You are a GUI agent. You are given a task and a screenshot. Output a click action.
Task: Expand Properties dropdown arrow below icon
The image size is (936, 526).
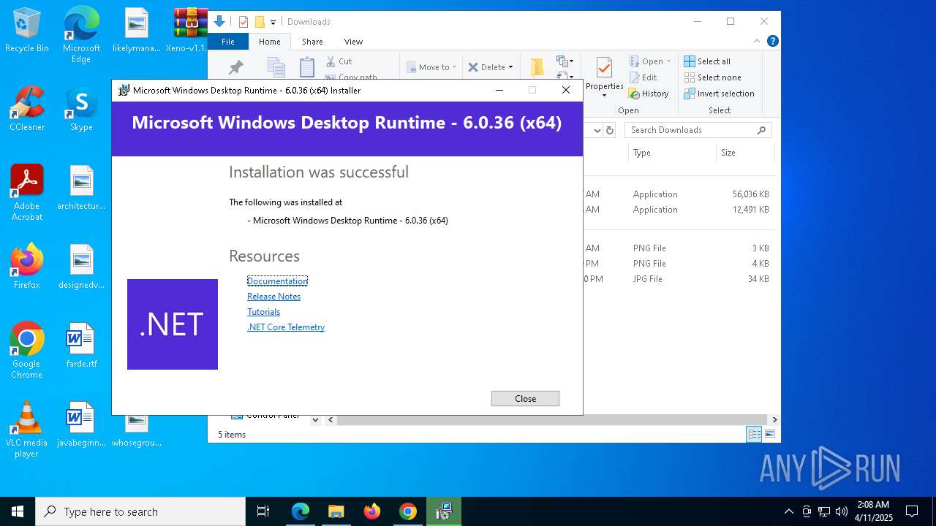point(604,96)
